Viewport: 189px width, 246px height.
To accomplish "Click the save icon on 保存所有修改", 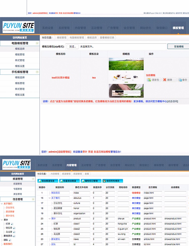I will pos(104,181).
